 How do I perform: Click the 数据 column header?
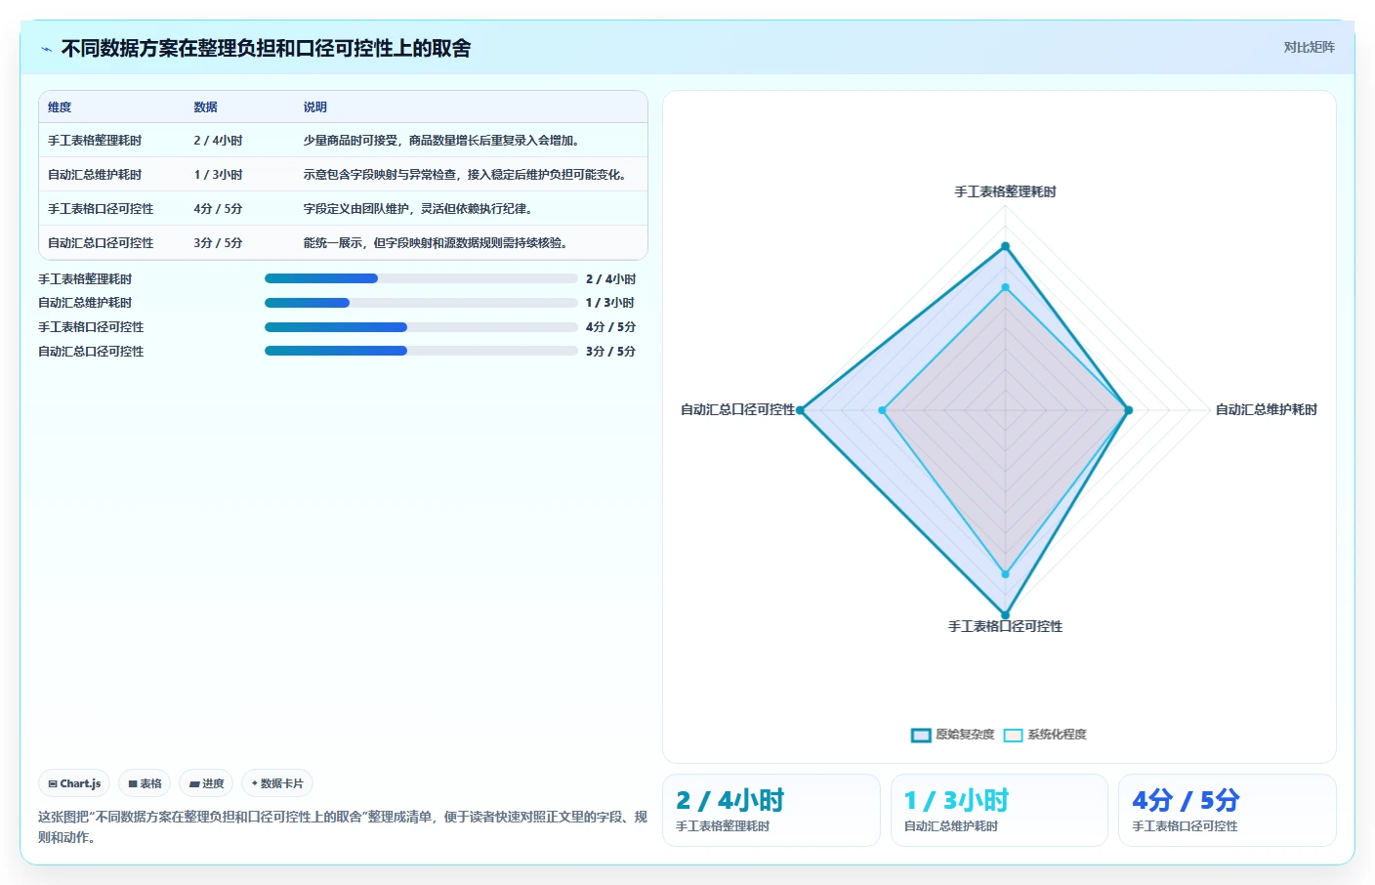(205, 107)
